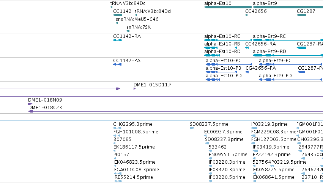The image size is (323, 183).
Task: Select IP03420.3prime EST label
Action: point(227,170)
